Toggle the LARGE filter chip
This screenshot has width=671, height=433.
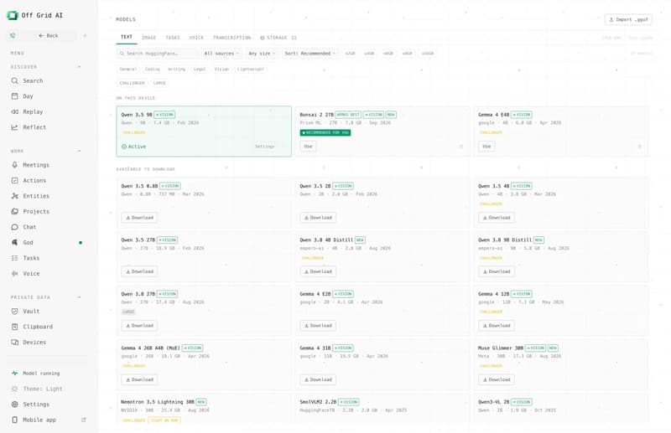[159, 83]
